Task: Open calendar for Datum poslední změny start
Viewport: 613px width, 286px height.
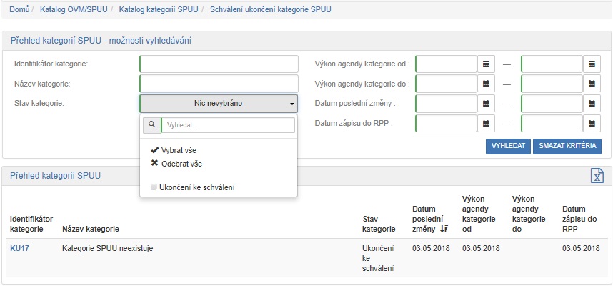Action: point(487,104)
